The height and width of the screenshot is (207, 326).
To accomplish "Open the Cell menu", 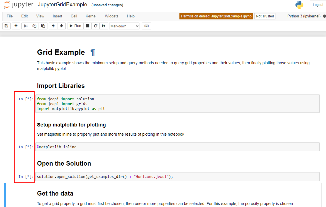I will tap(74, 16).
